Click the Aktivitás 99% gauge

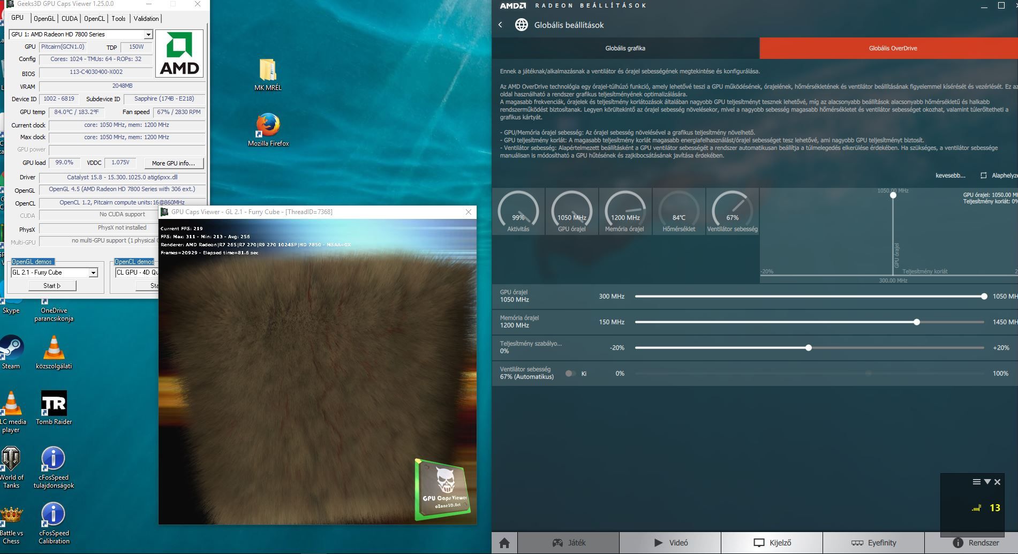tap(518, 211)
